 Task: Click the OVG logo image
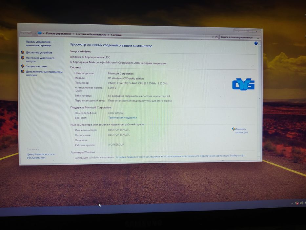(243, 84)
